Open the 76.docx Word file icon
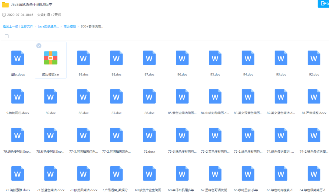This screenshot has width=329, height=194. [x=149, y=135]
